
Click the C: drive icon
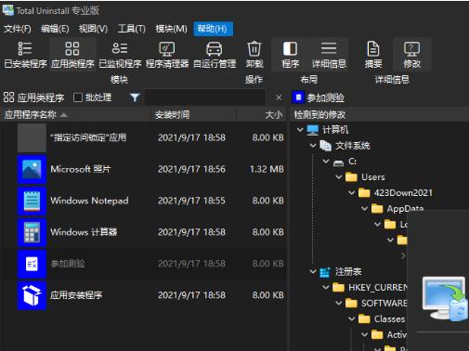tap(338, 162)
